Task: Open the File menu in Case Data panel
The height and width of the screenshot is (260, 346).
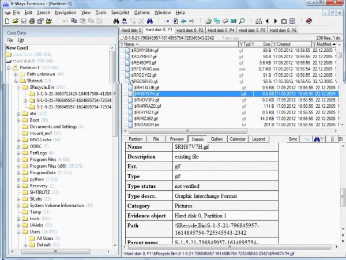Action: tap(10, 40)
